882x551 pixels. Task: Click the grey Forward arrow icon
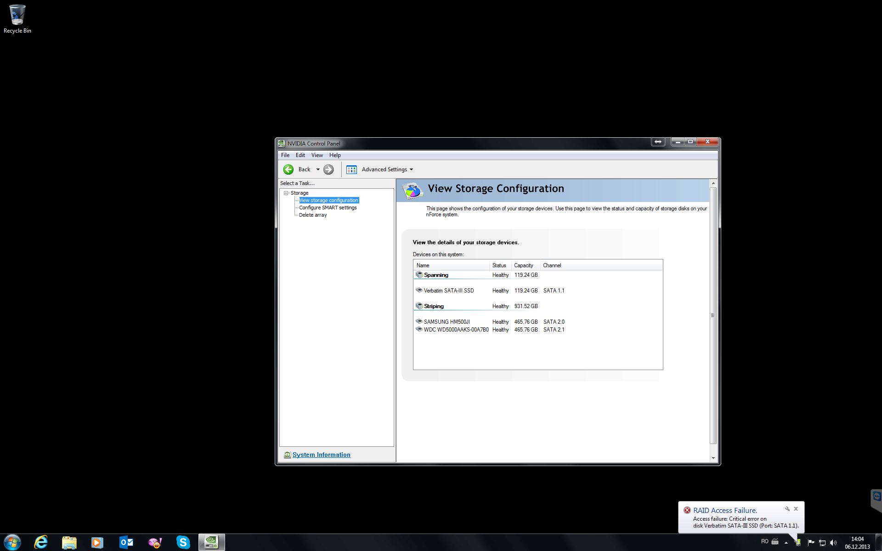click(328, 169)
